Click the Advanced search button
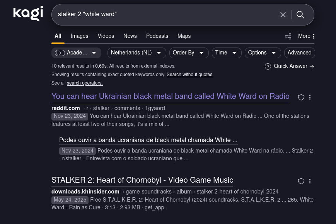Viewport: 336px width, 224px height. pos(299,53)
